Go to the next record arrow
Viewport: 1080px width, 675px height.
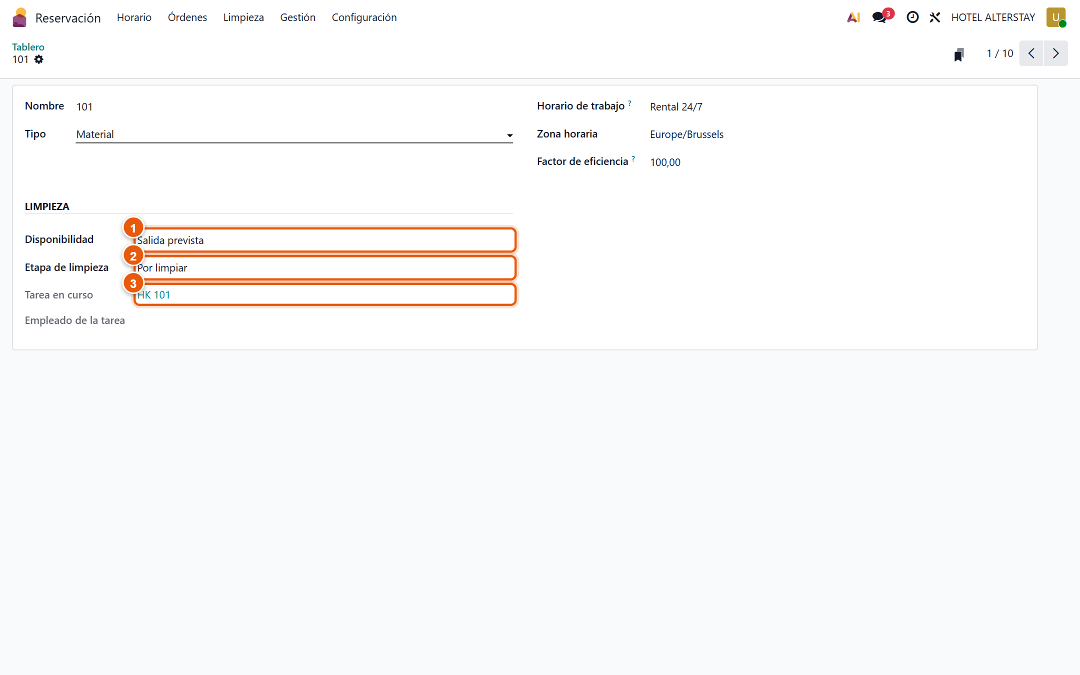click(x=1055, y=53)
